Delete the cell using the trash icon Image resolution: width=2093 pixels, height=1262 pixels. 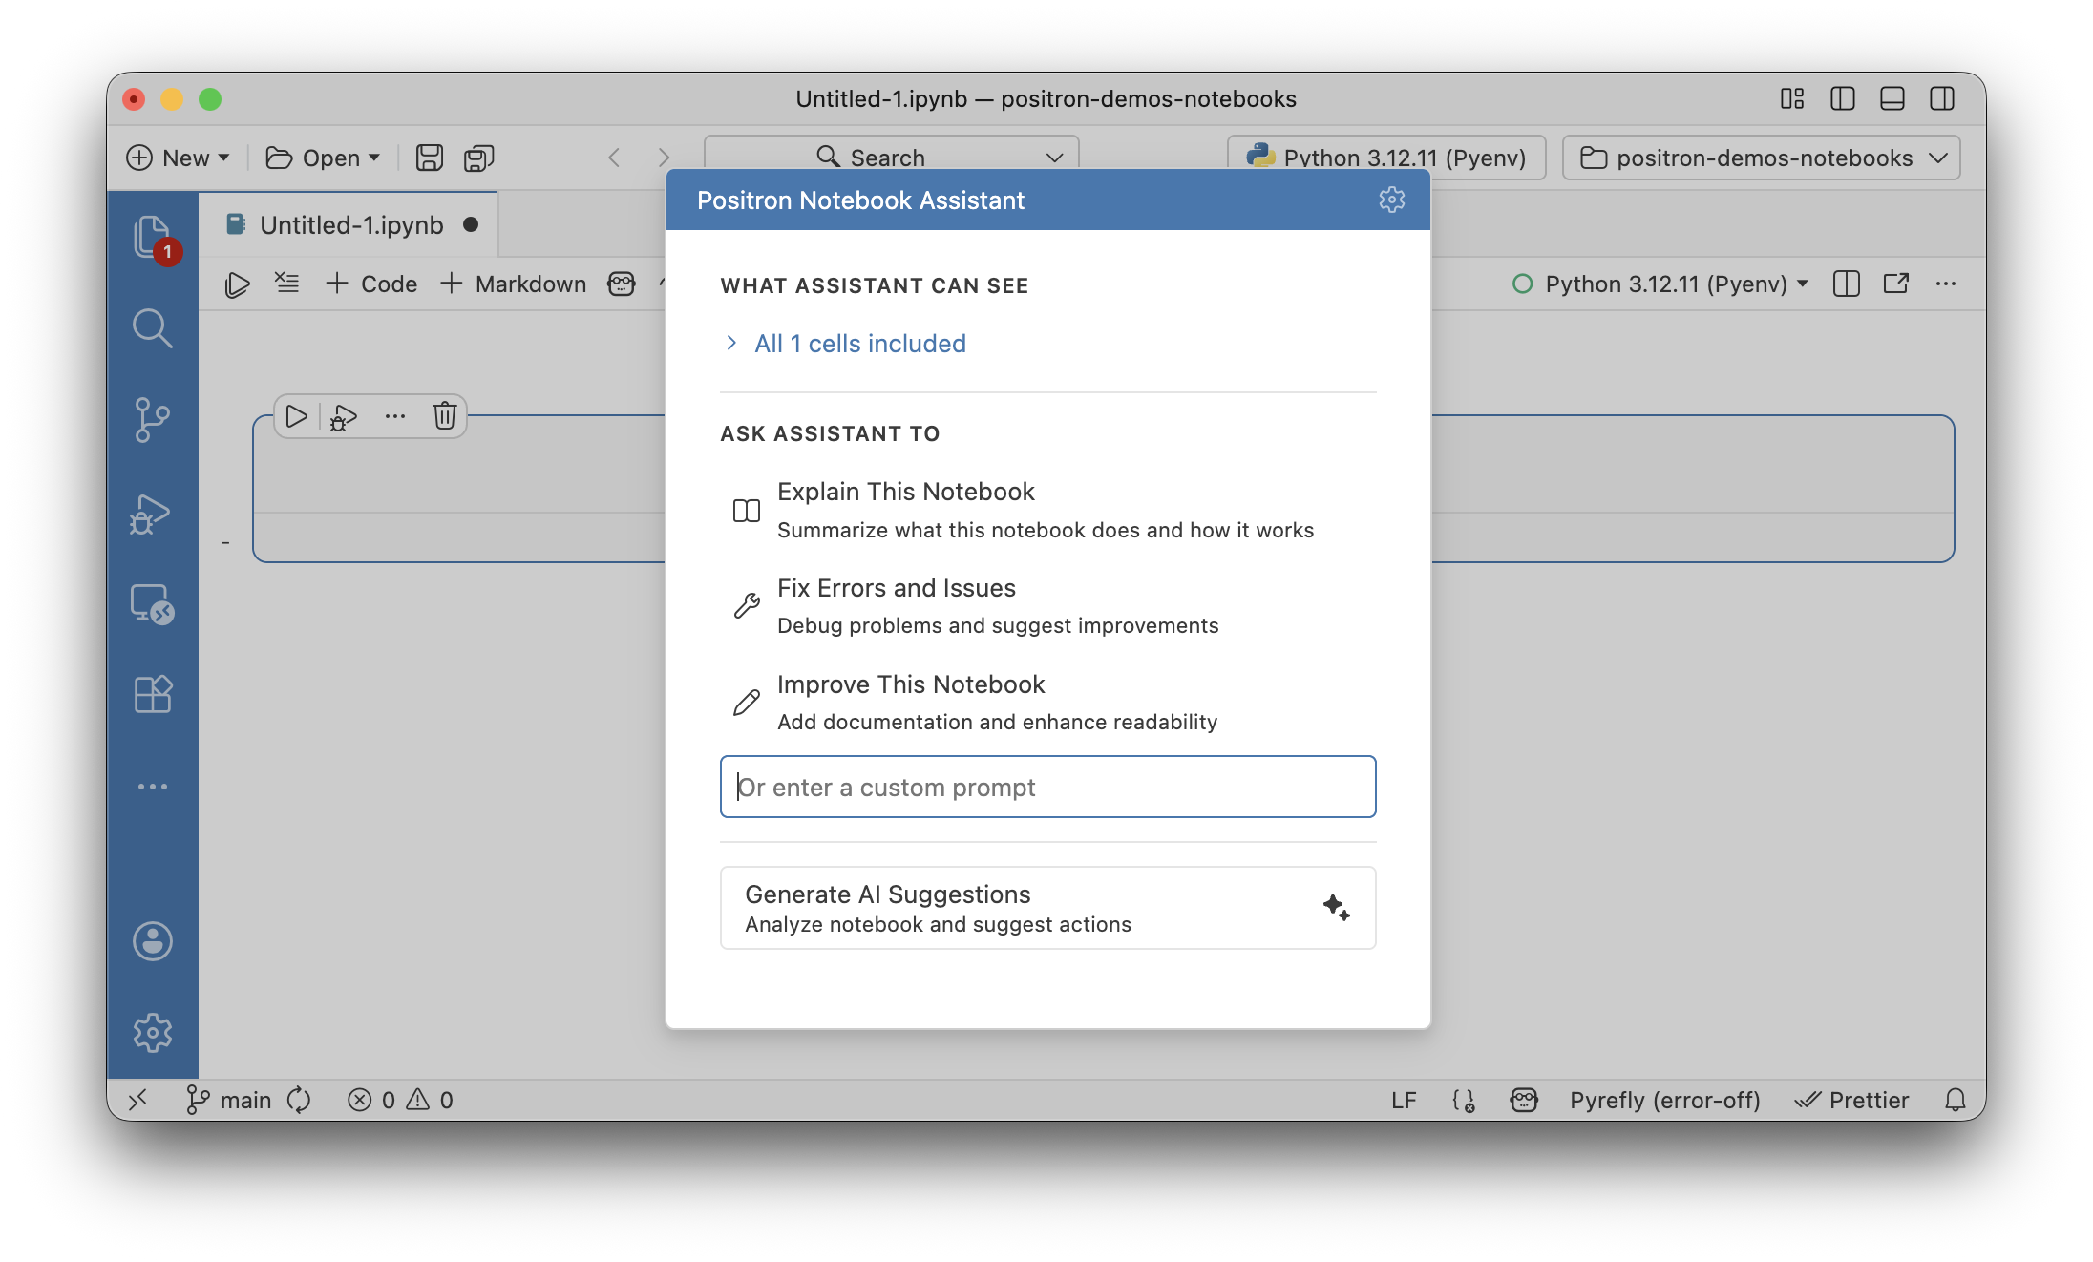point(444,416)
